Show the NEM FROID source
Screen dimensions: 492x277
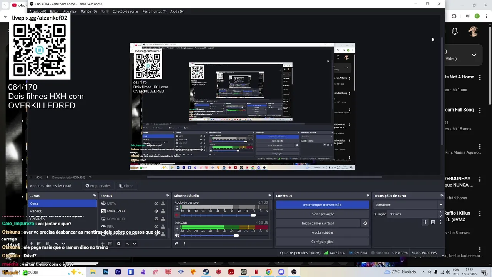click(156, 219)
